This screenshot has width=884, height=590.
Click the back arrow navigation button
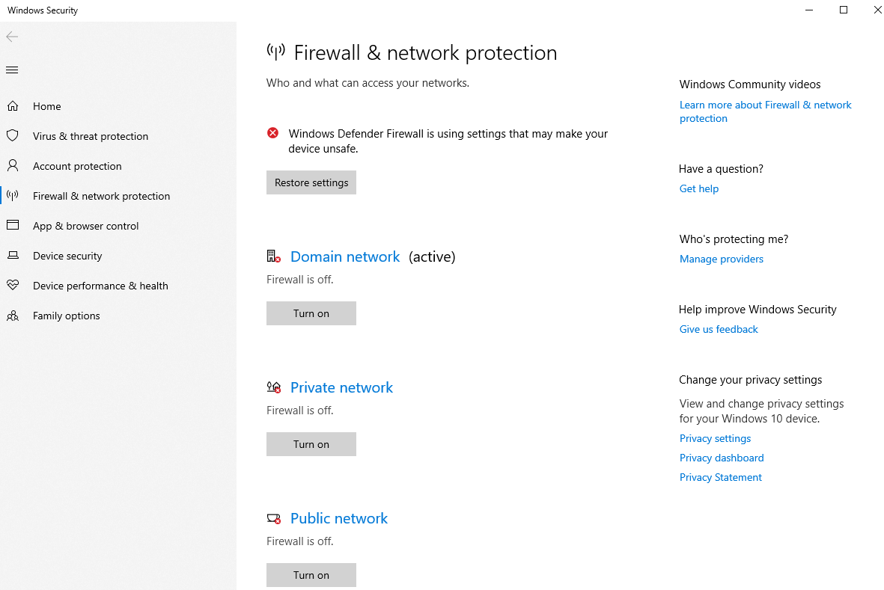(x=12, y=36)
